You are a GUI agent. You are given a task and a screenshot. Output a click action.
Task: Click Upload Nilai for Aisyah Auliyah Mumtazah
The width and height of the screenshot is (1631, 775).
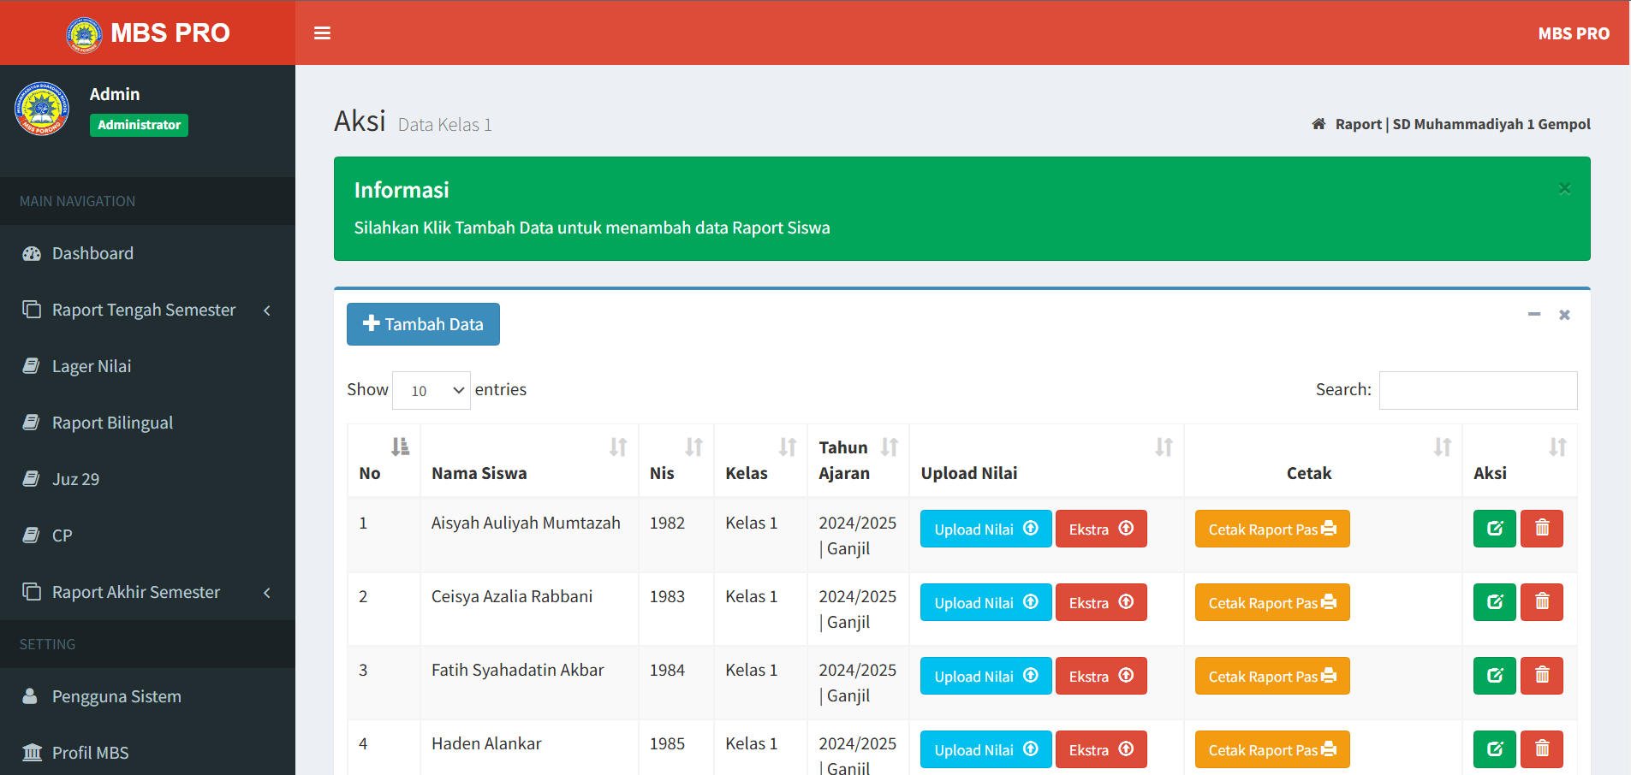[985, 529]
